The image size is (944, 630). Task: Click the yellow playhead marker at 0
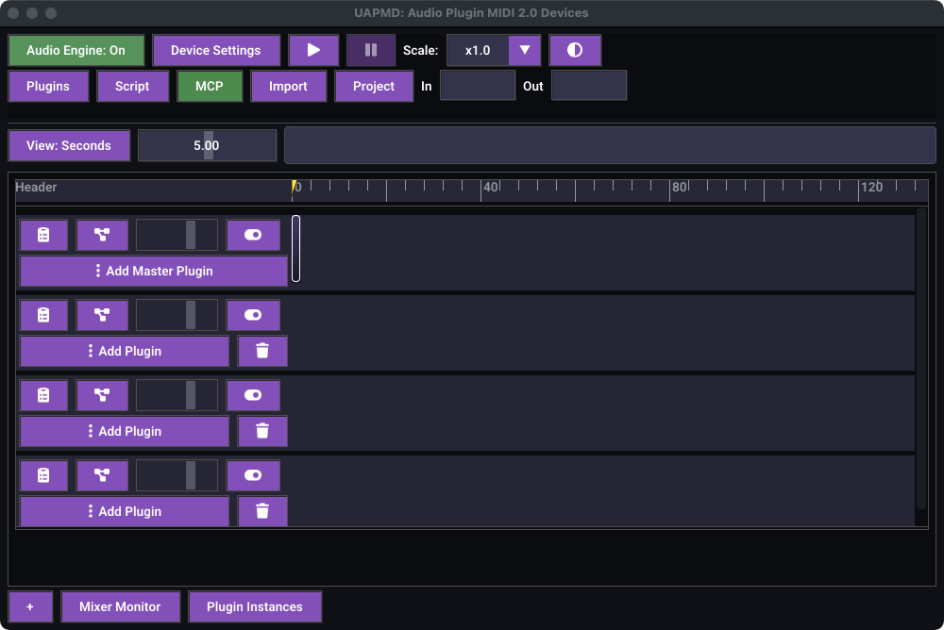(x=294, y=188)
